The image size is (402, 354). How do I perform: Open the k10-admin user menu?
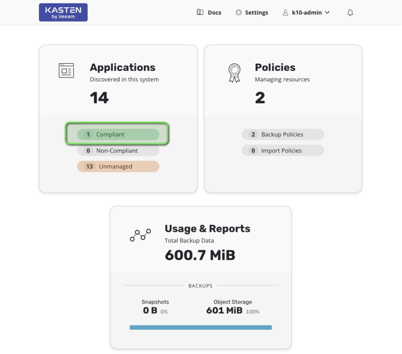click(x=306, y=12)
